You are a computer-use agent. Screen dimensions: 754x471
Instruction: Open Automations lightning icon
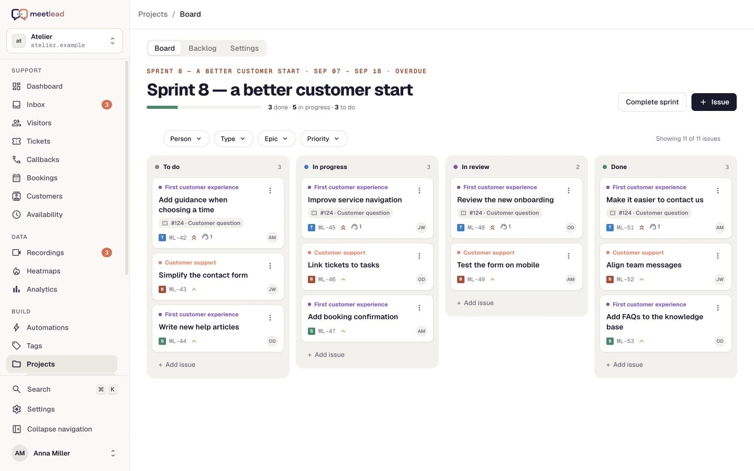point(17,328)
